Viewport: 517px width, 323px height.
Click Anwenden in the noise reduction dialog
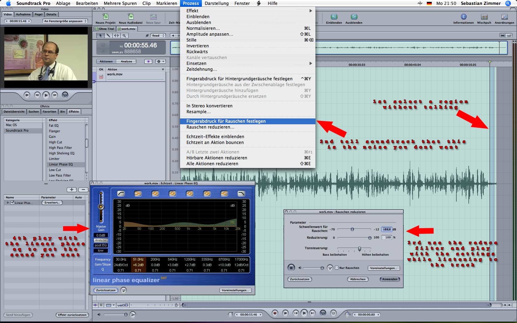click(x=390, y=279)
